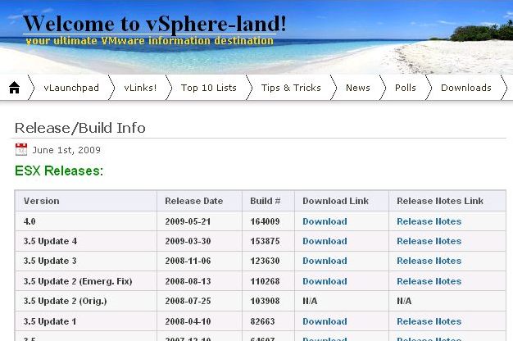
Task: Click the Release/Build Info page heading
Action: (x=80, y=128)
